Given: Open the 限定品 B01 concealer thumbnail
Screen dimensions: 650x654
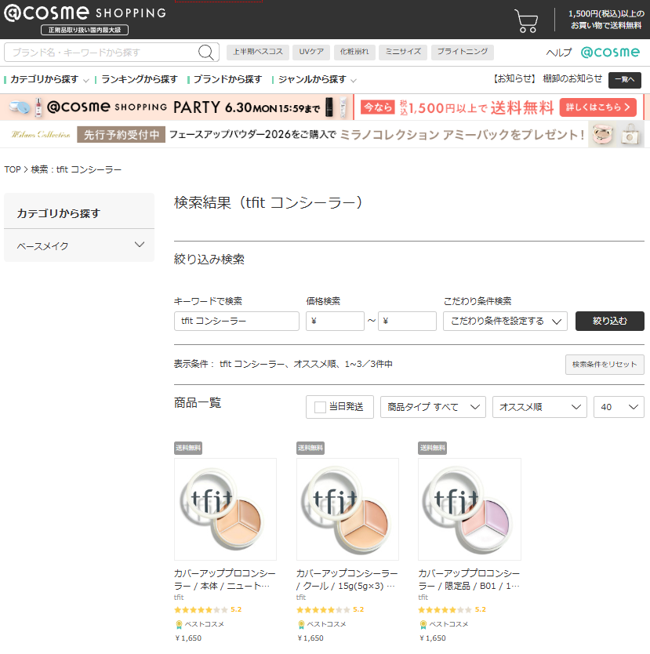Looking at the screenshot, I should pyautogui.click(x=470, y=509).
